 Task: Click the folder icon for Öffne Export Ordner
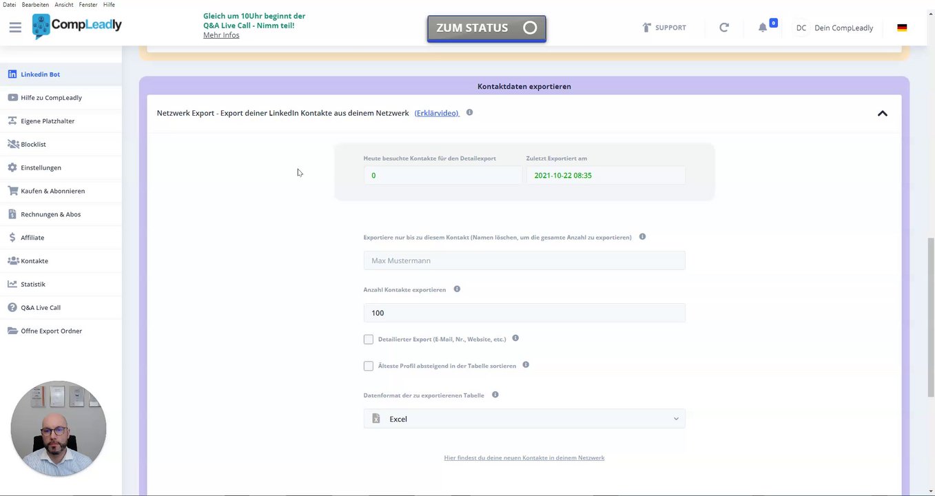(12, 331)
